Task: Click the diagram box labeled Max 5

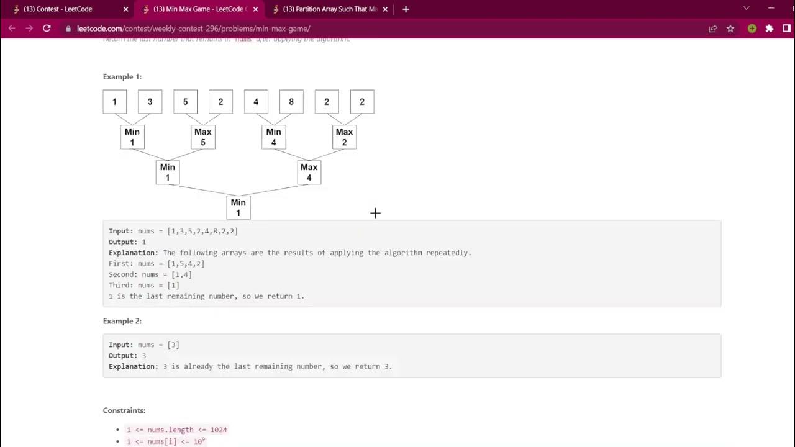Action: [203, 137]
